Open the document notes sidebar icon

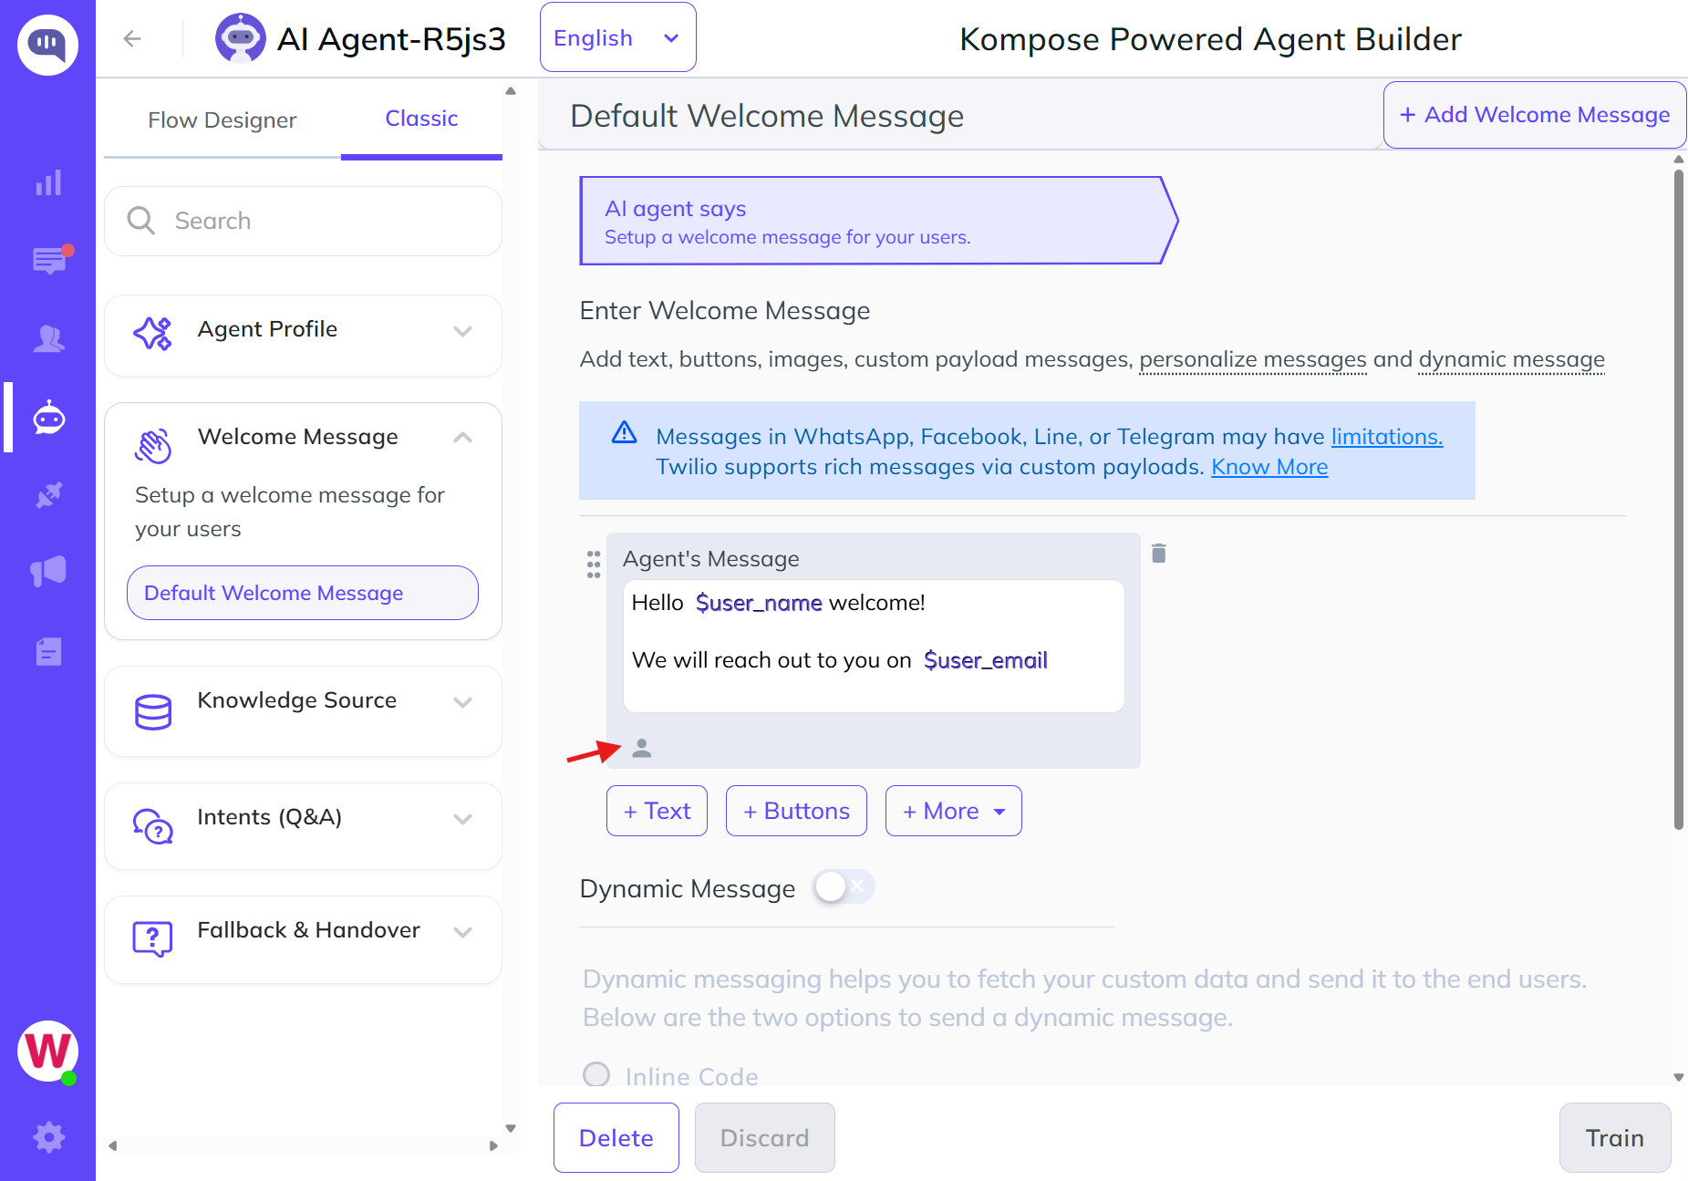pos(48,651)
